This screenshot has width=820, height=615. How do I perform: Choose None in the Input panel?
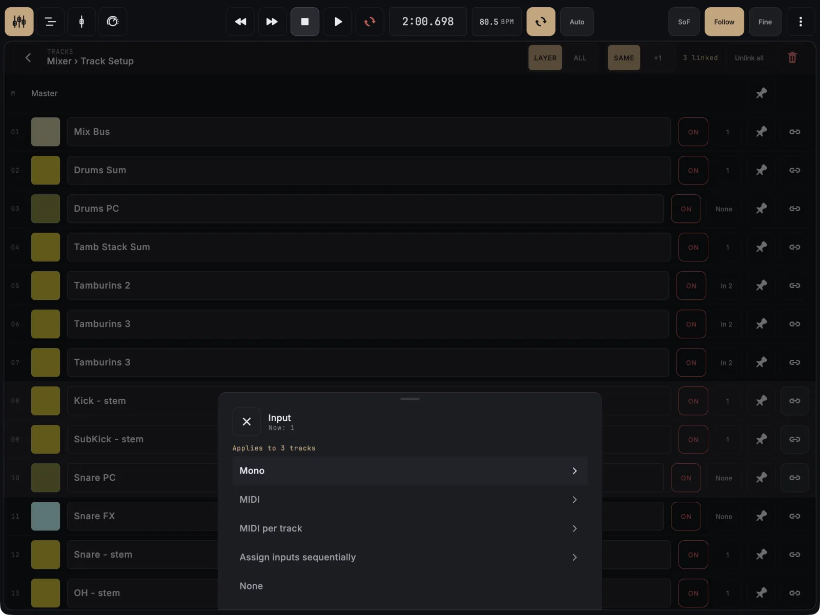click(410, 586)
